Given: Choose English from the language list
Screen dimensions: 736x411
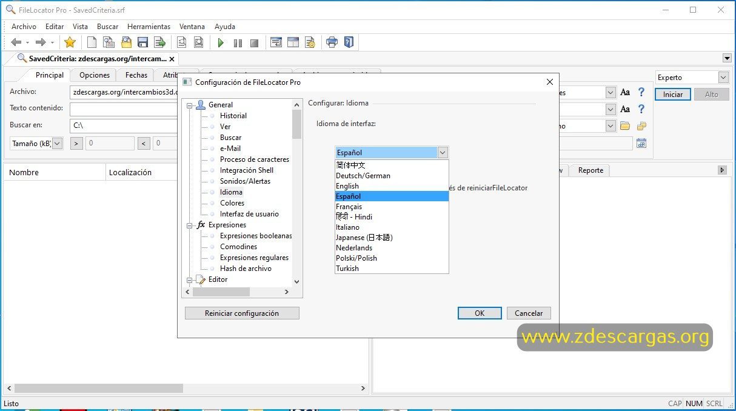Looking at the screenshot, I should [x=392, y=186].
